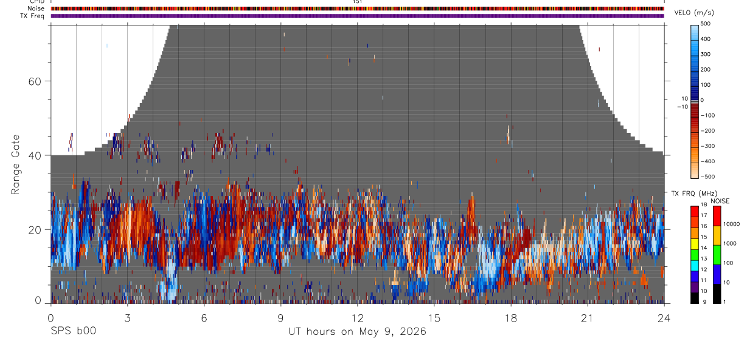Click the cyan 12–13 MHz TX FRQ swatch
Screen dimensions: 747x344
[x=695, y=265]
